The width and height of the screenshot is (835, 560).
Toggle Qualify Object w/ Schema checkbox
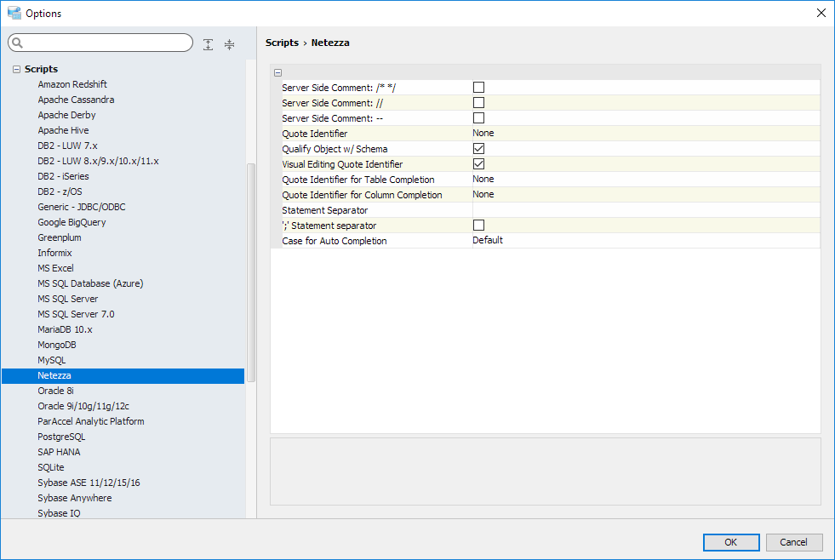pyautogui.click(x=478, y=148)
